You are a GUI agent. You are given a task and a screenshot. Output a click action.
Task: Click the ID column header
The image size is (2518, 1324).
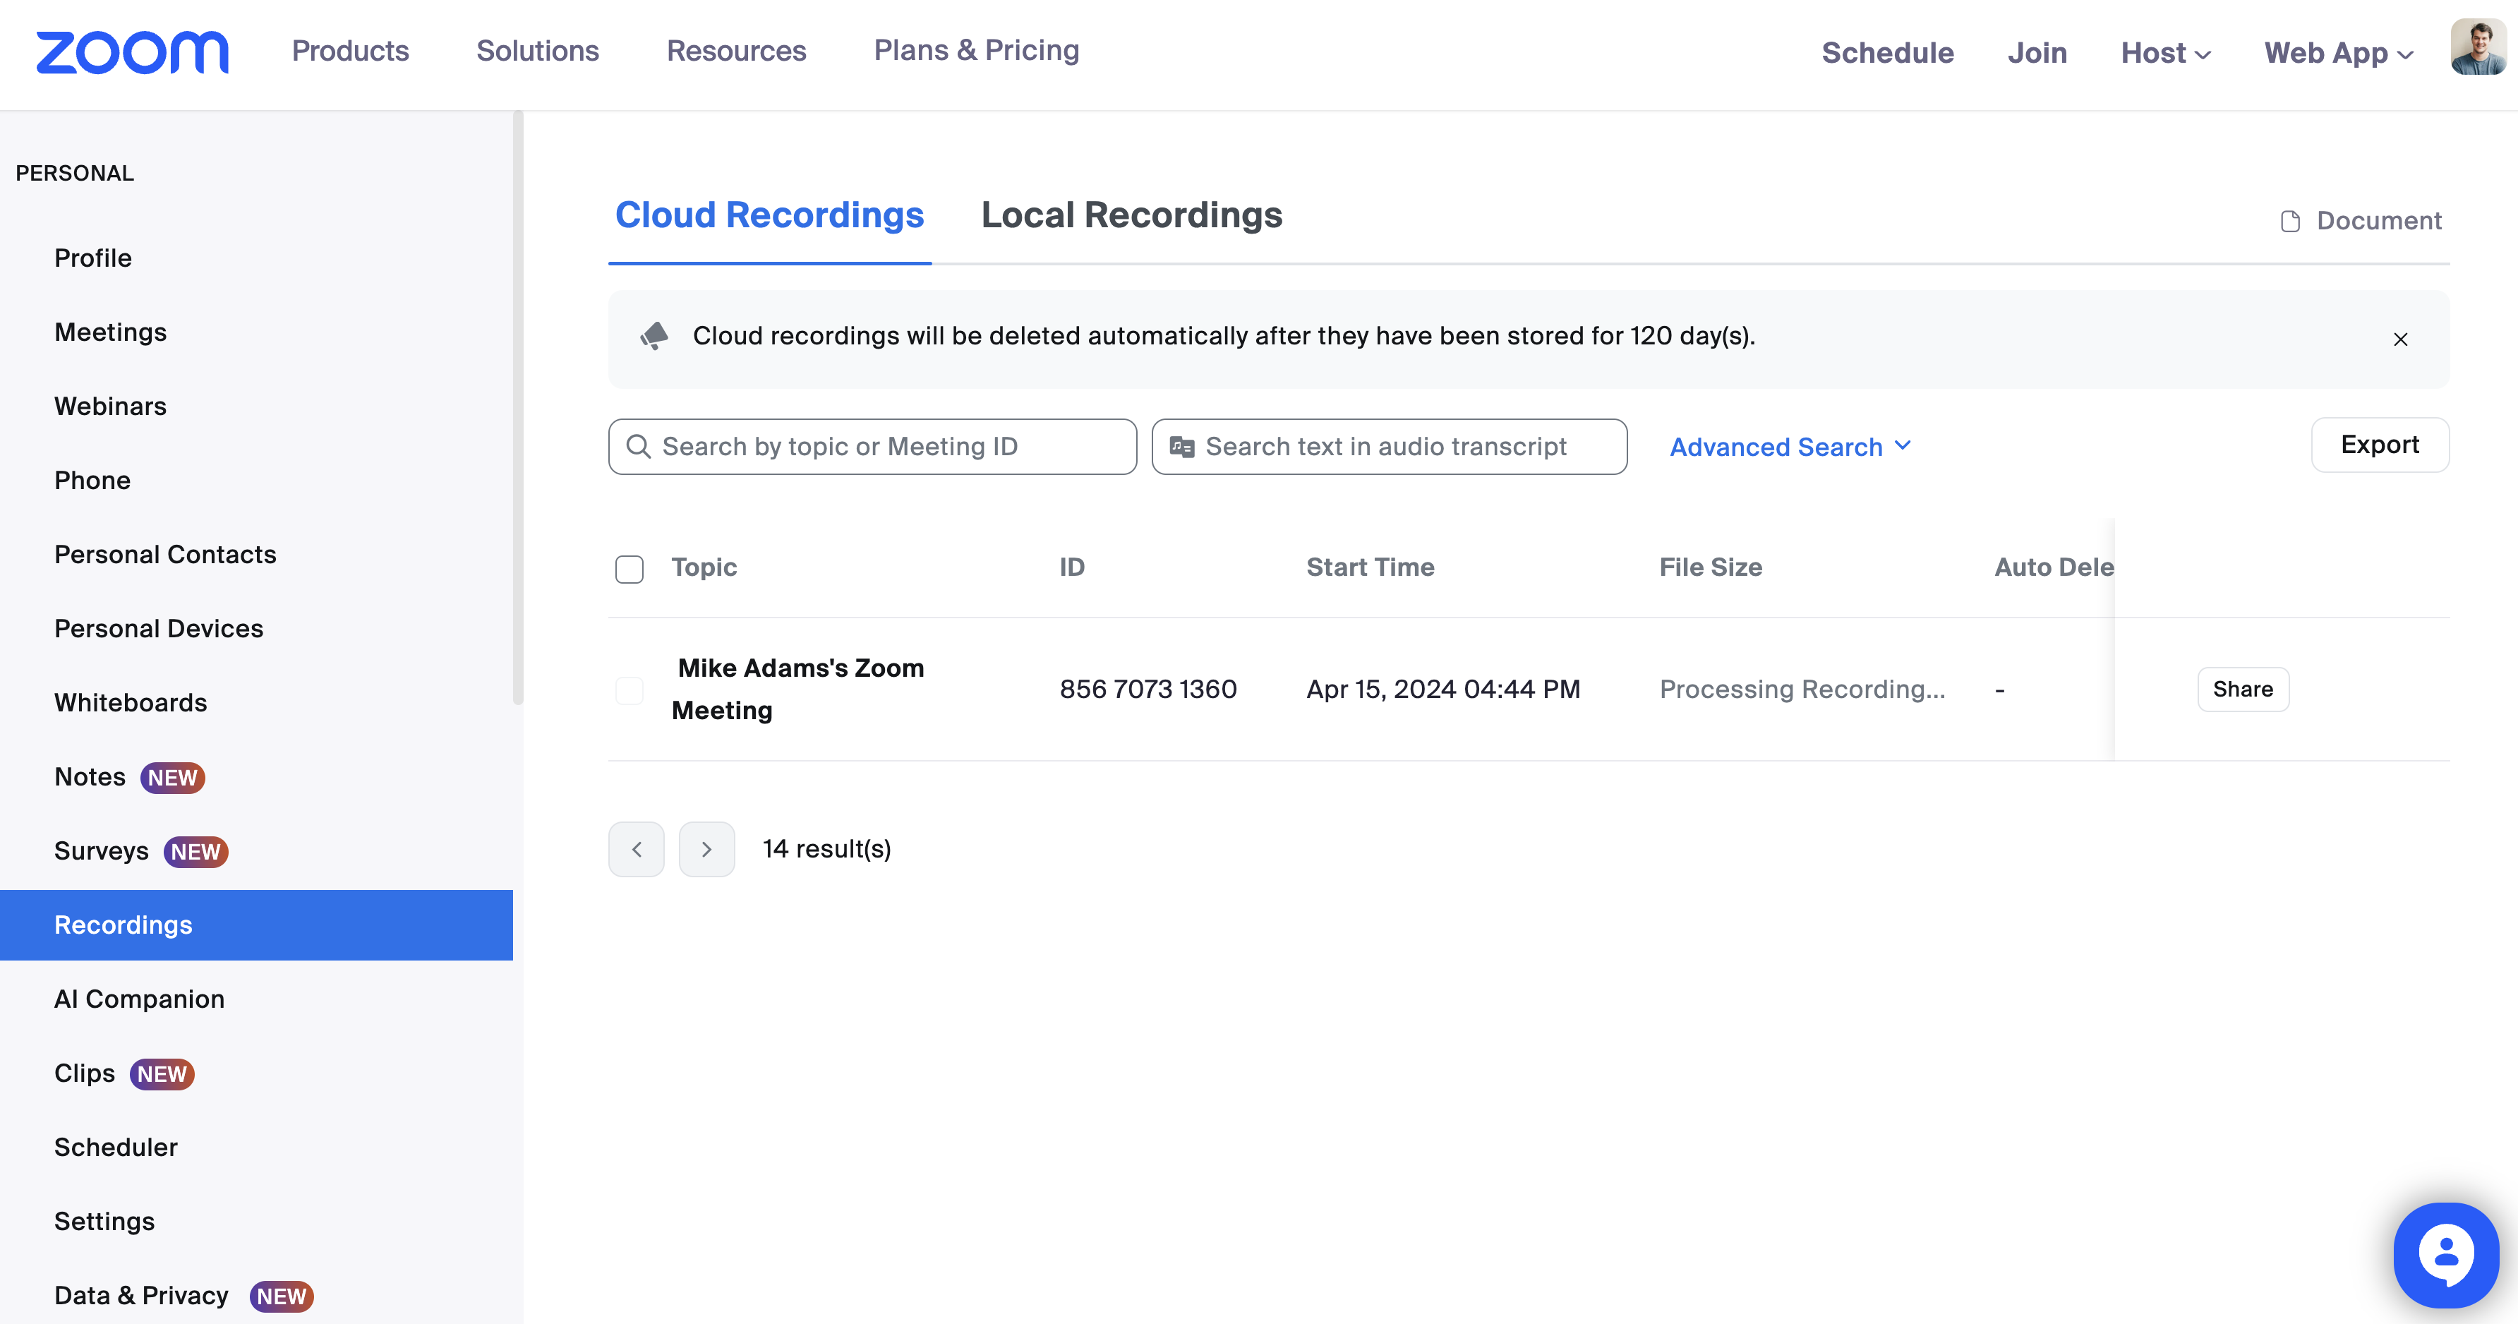click(x=1072, y=567)
